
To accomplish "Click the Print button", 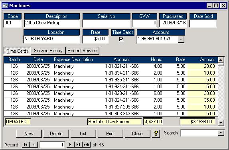I will tap(110, 134).
